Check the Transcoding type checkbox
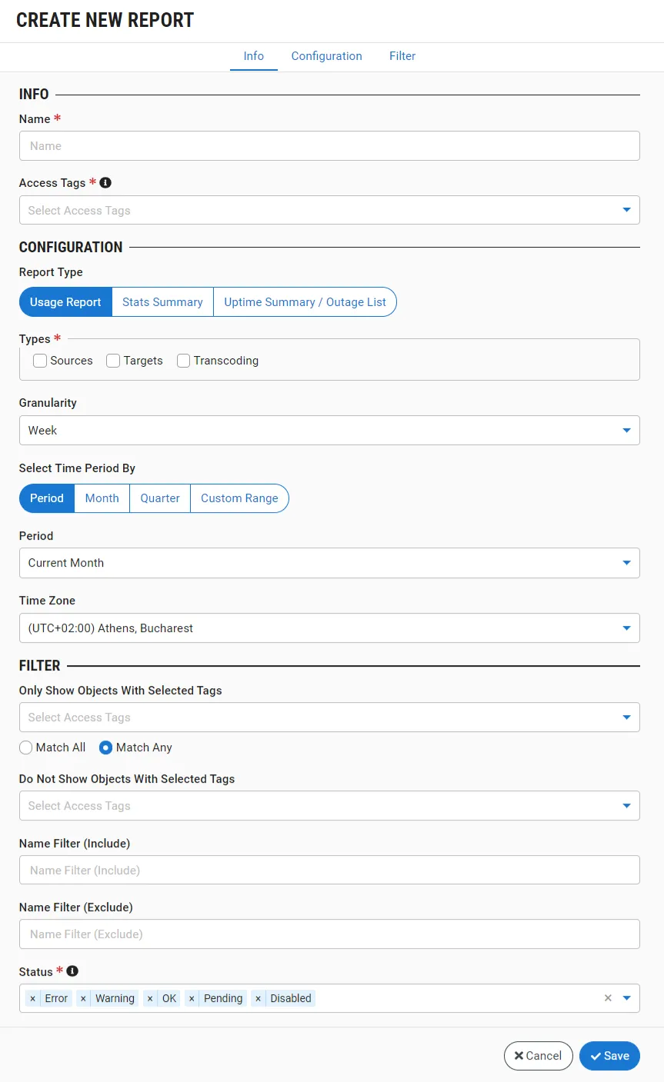The height and width of the screenshot is (1082, 664). [x=183, y=361]
